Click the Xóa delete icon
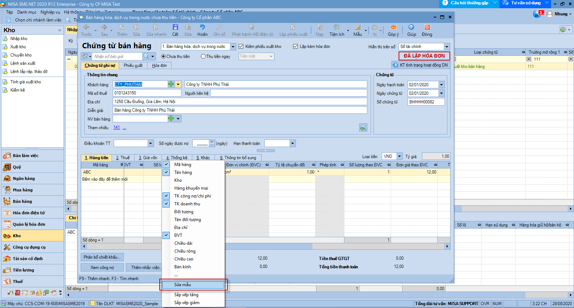This screenshot has width=574, height=308. coord(188,27)
